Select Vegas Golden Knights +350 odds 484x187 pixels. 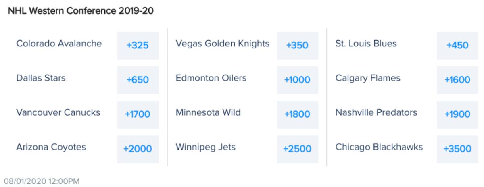(x=297, y=46)
